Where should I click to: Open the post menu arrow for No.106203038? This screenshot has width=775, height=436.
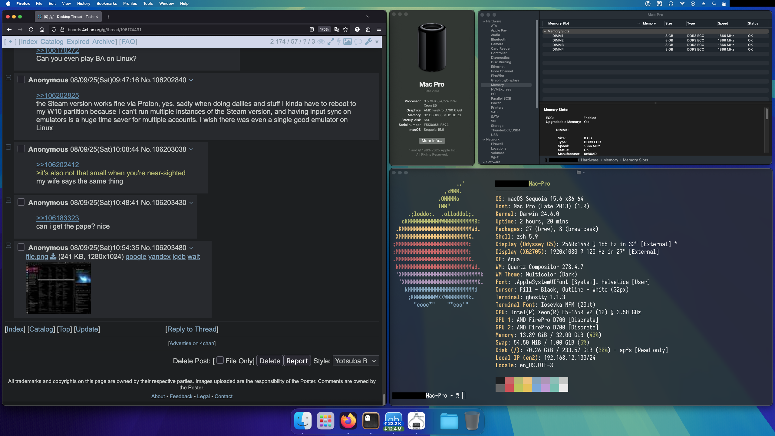(191, 150)
